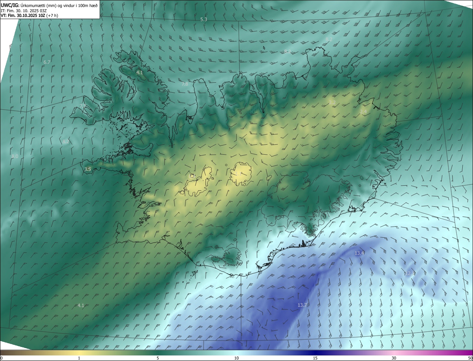The height and width of the screenshot is (361, 473).
Task: Click the 5 tick on the colour scale
Action: click(158, 358)
